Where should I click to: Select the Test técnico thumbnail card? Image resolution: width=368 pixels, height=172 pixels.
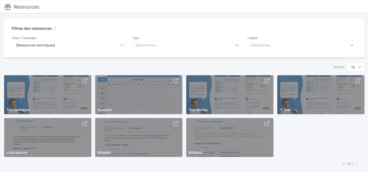[230, 95]
